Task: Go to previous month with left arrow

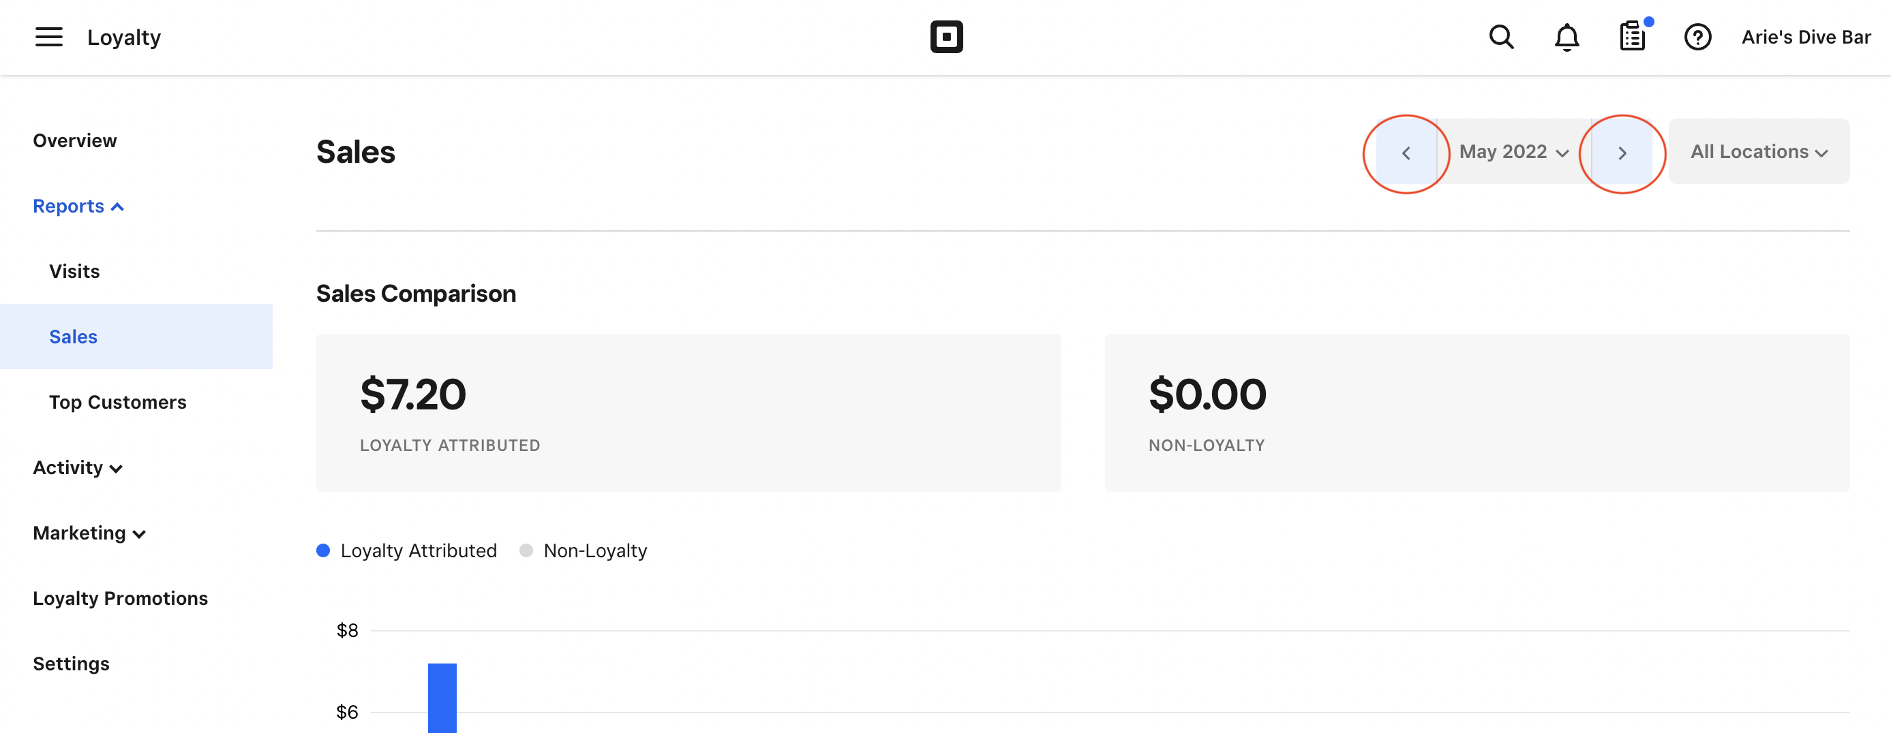Action: pyautogui.click(x=1406, y=153)
